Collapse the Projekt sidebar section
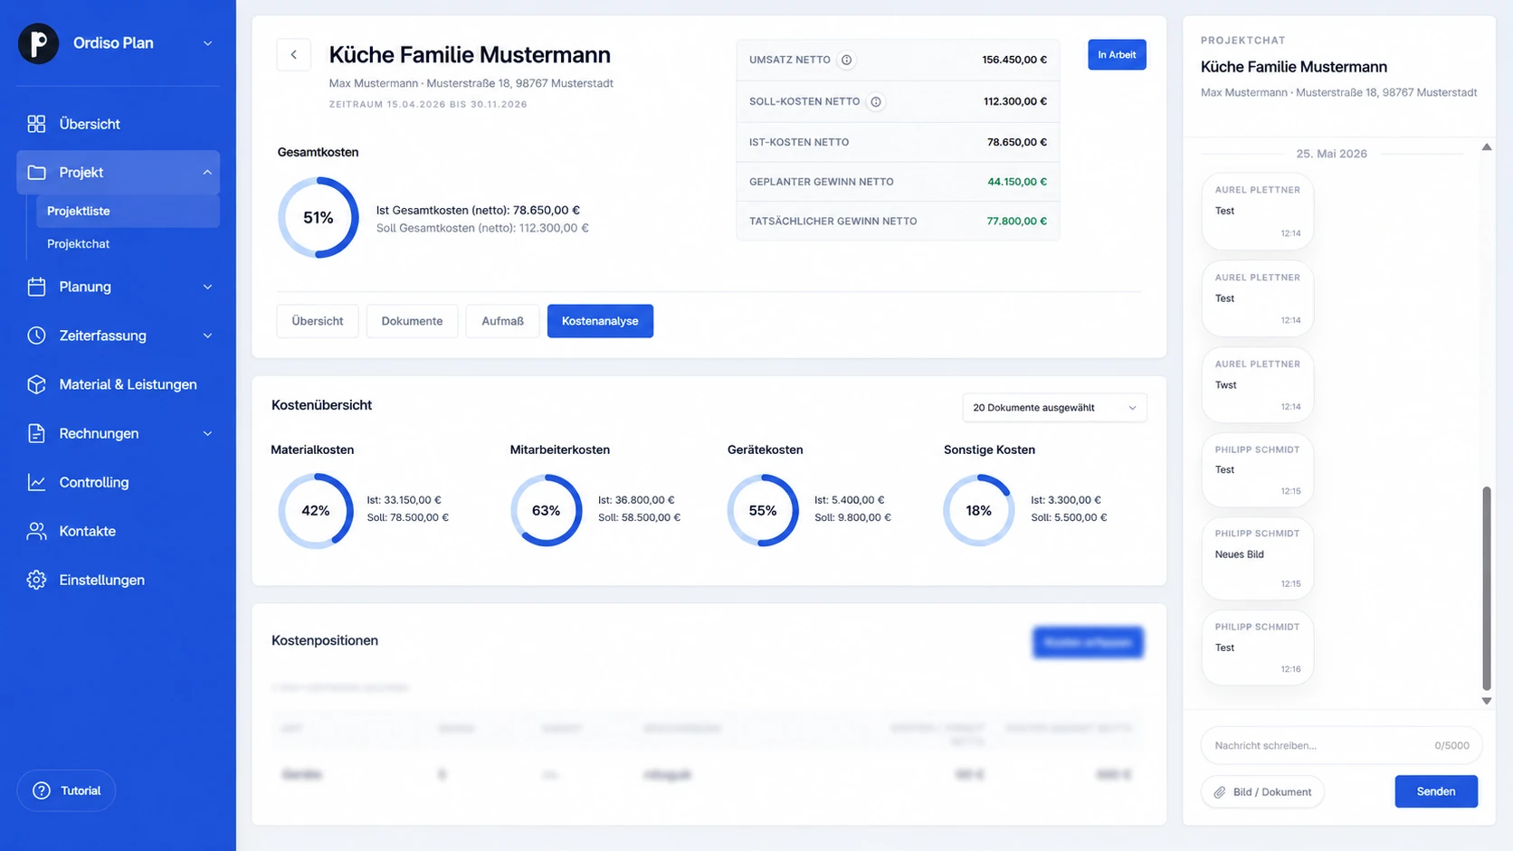 pos(207,173)
